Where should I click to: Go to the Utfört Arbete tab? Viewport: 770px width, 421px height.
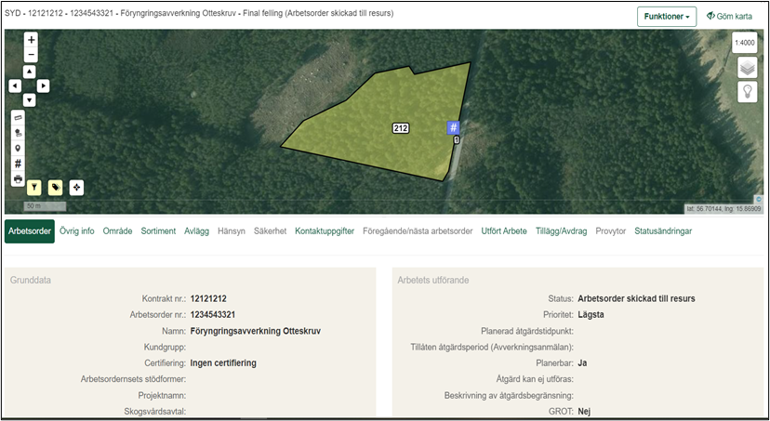[x=504, y=230]
